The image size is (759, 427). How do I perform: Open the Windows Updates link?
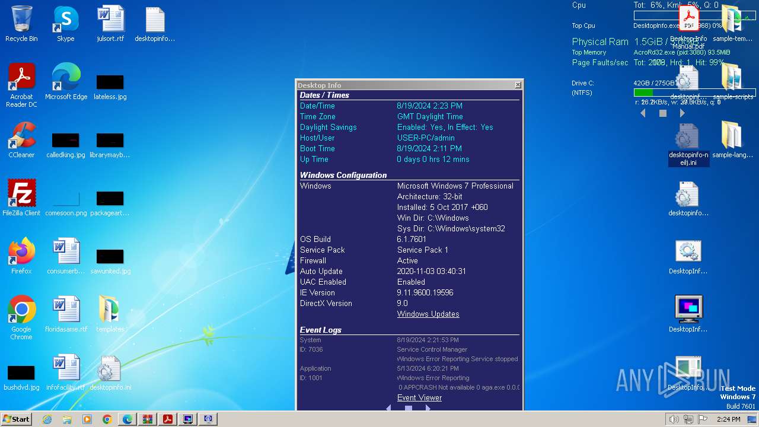[x=428, y=314]
